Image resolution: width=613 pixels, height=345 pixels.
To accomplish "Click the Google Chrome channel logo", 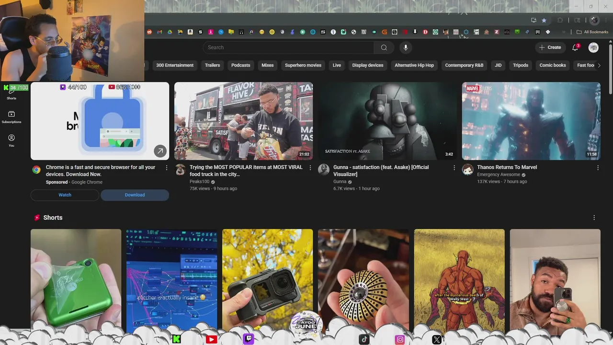I will (36, 170).
